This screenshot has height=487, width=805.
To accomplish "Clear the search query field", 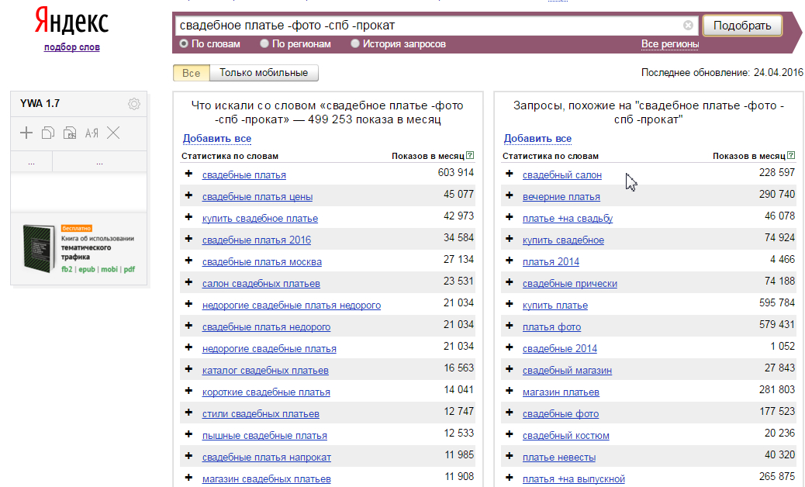I will tap(688, 25).
